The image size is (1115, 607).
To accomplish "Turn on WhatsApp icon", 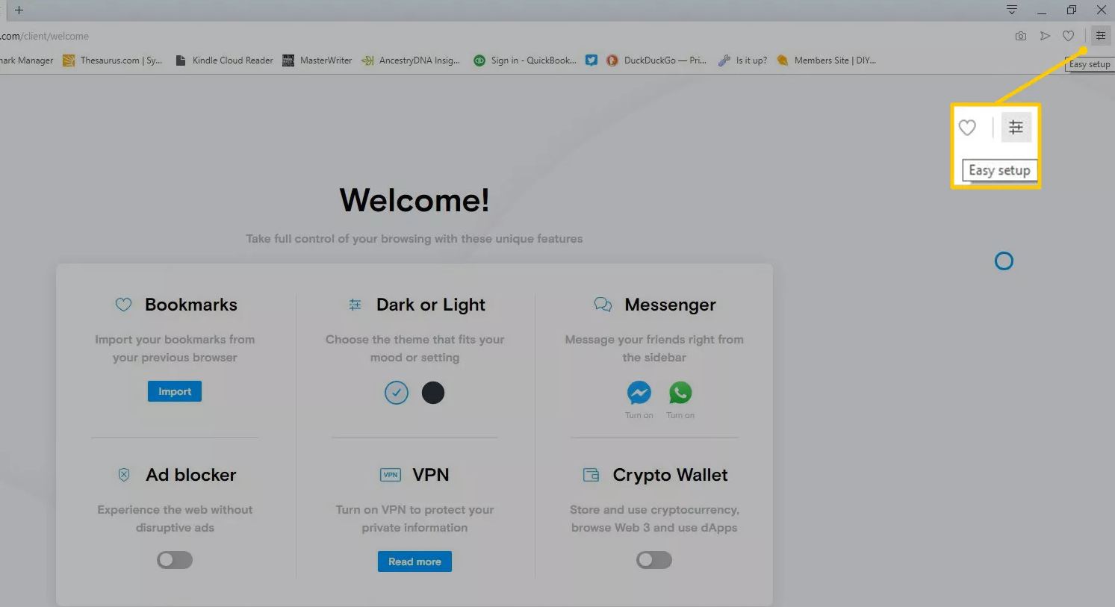I will pos(680,392).
